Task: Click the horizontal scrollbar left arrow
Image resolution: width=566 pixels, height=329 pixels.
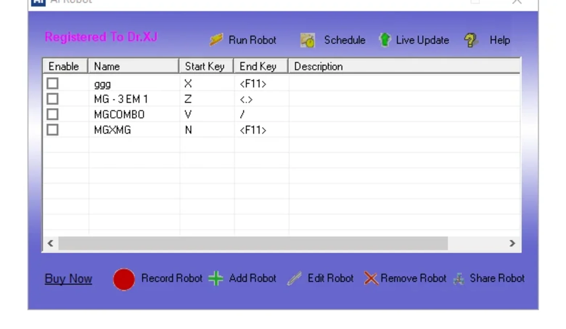Action: 51,243
